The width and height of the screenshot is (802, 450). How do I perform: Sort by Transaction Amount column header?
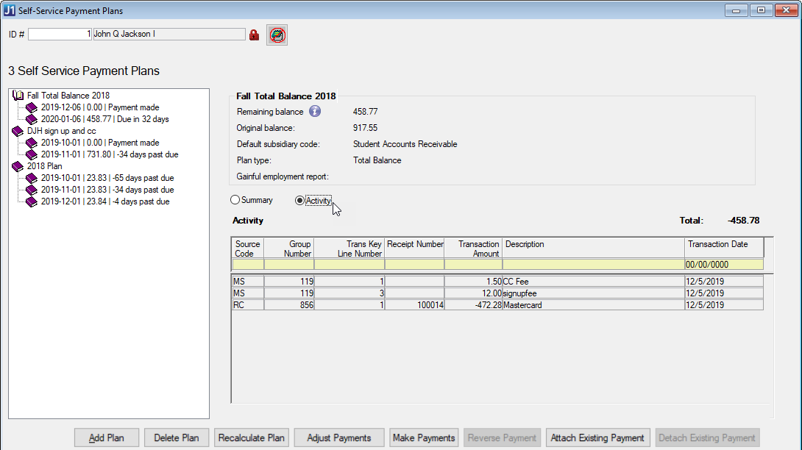(x=473, y=249)
